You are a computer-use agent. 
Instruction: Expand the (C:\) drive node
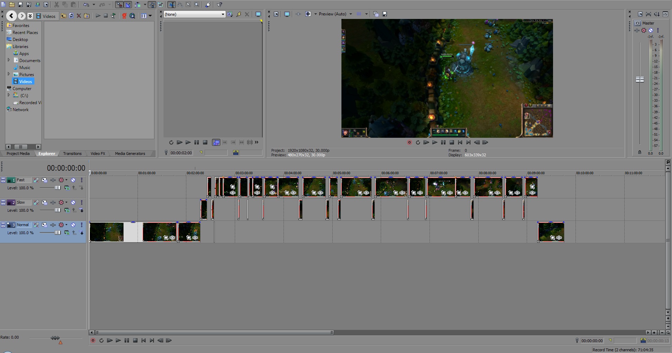tap(9, 95)
